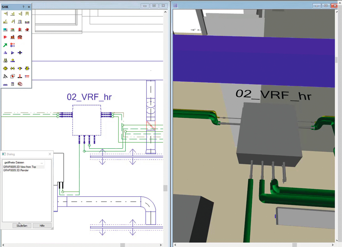This screenshot has width=342, height=247.
Task: Select the four blue-red pins icon
Action: click(x=27, y=76)
